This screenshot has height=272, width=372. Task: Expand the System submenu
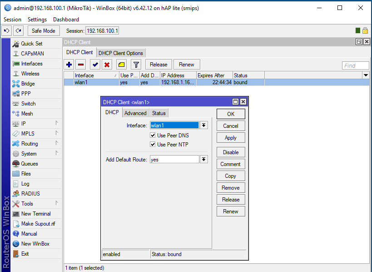[36, 154]
